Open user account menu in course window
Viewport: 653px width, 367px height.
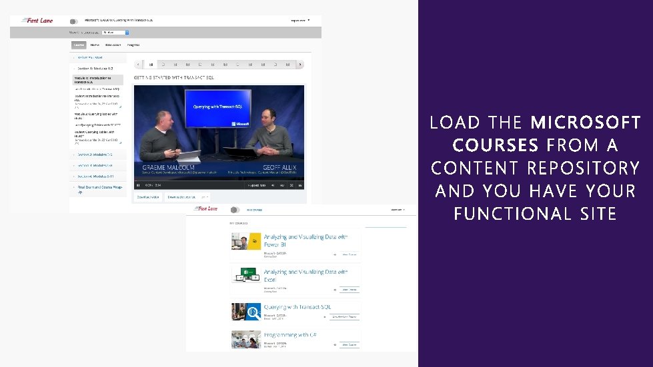300,21
